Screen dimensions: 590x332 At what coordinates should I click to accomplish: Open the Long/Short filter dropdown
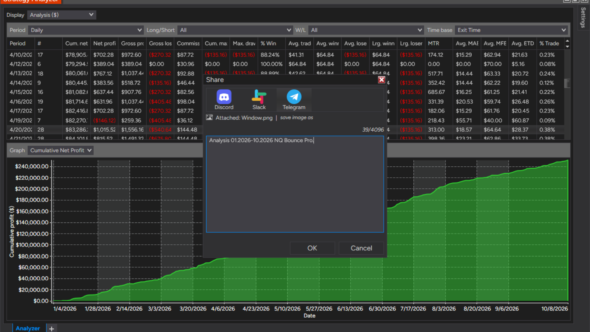tap(235, 30)
